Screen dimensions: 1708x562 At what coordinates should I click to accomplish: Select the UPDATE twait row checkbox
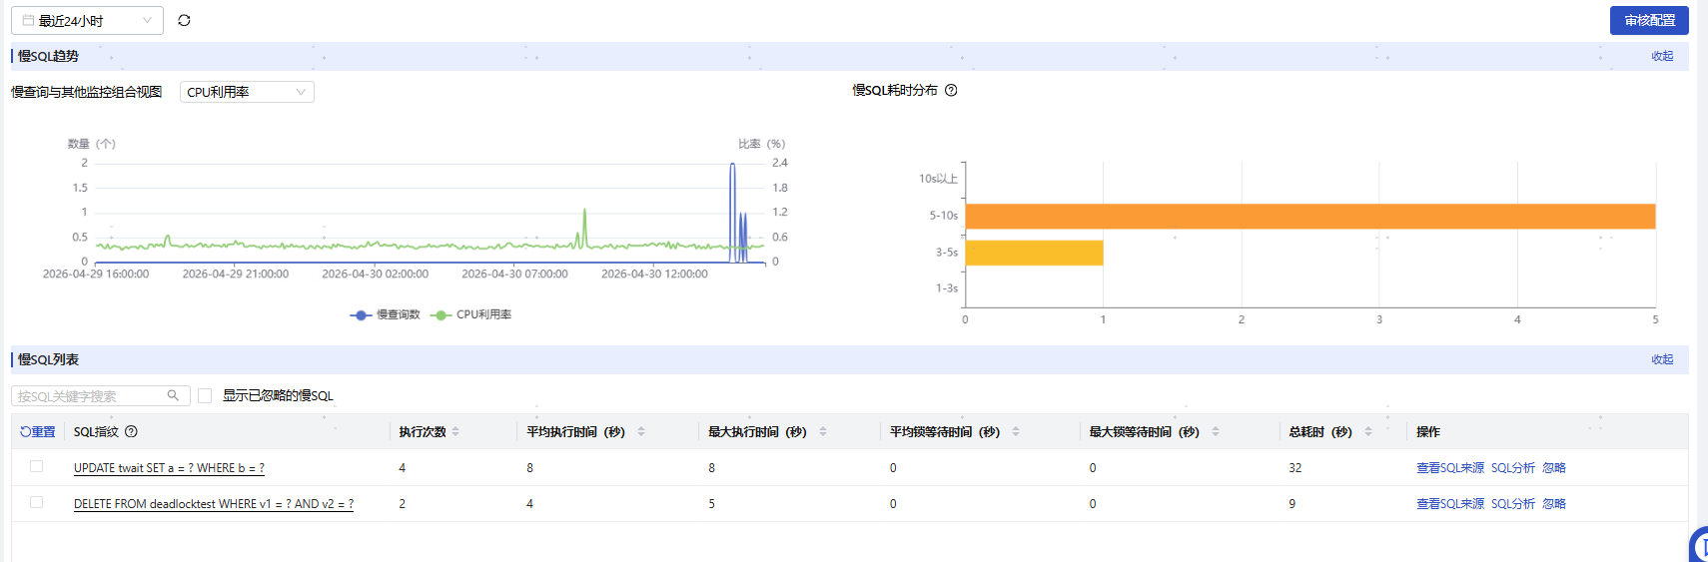click(x=36, y=466)
